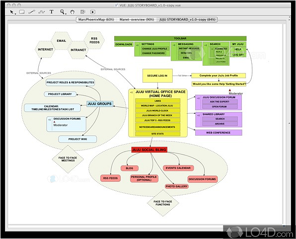The image size is (296, 239).
Task: Collapse the MESSAGING node expander
Action: click(174, 45)
